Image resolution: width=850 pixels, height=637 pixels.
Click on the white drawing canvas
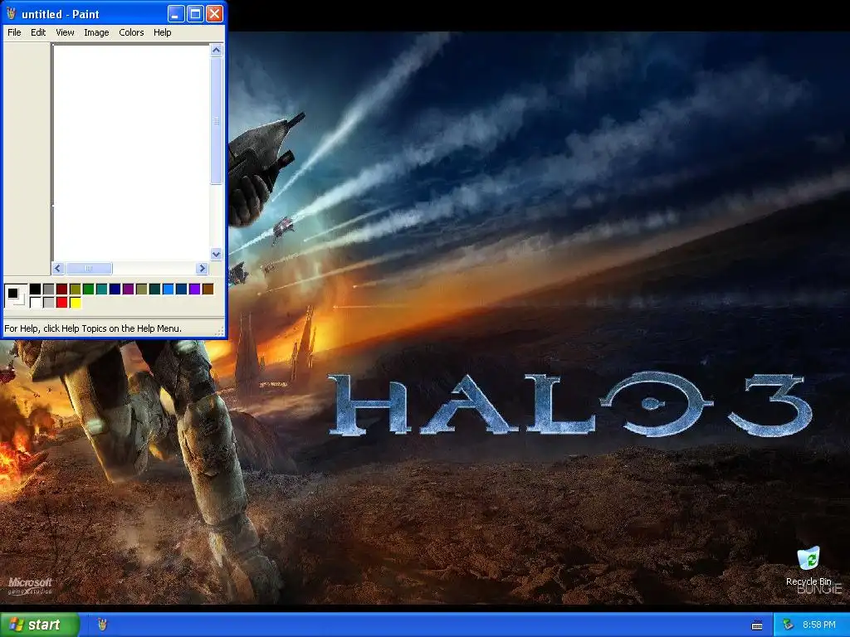[x=131, y=153]
